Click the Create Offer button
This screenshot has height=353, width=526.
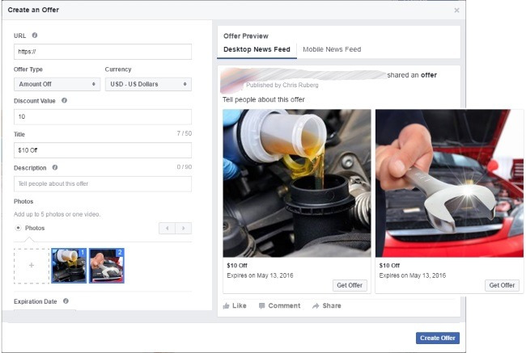(438, 338)
